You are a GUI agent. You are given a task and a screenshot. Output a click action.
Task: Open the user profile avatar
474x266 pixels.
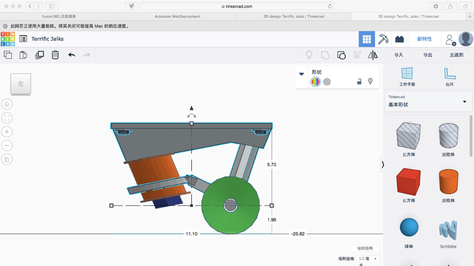point(466,39)
